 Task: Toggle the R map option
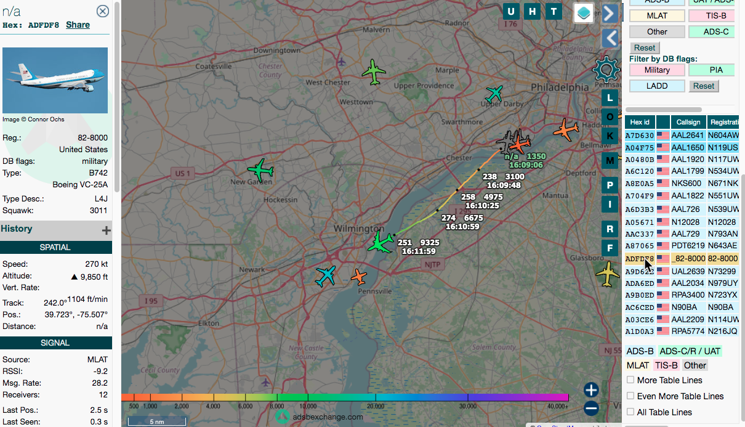(610, 229)
